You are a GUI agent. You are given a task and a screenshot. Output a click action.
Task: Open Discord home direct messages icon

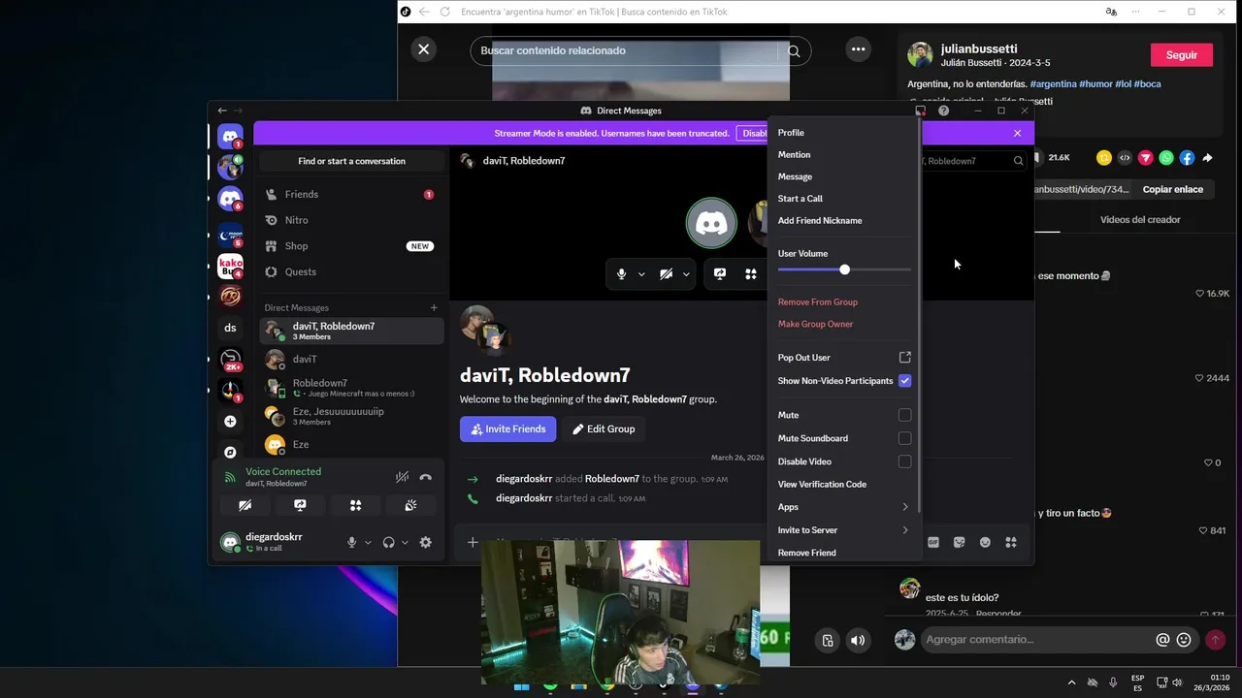pyautogui.click(x=230, y=136)
